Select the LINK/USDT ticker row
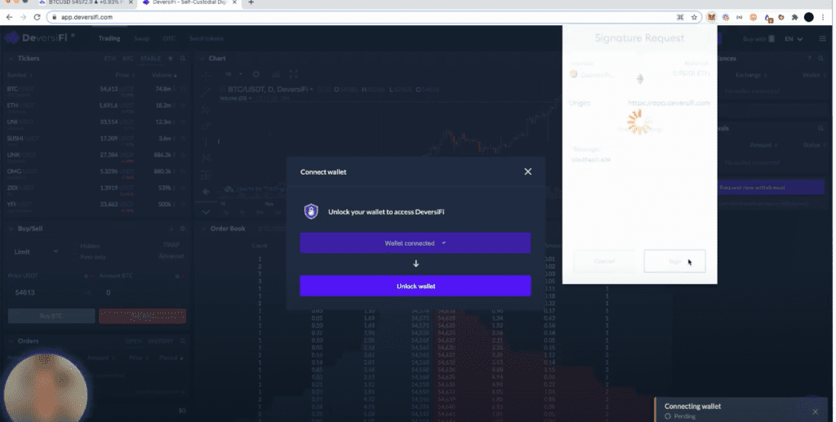 click(x=96, y=156)
